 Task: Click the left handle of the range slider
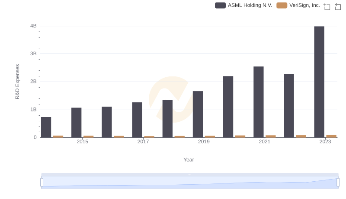[x=42, y=182]
